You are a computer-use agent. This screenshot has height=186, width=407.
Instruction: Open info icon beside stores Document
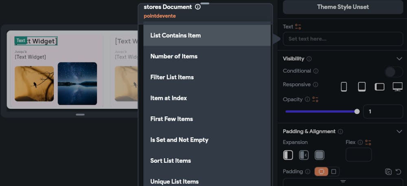(x=198, y=7)
